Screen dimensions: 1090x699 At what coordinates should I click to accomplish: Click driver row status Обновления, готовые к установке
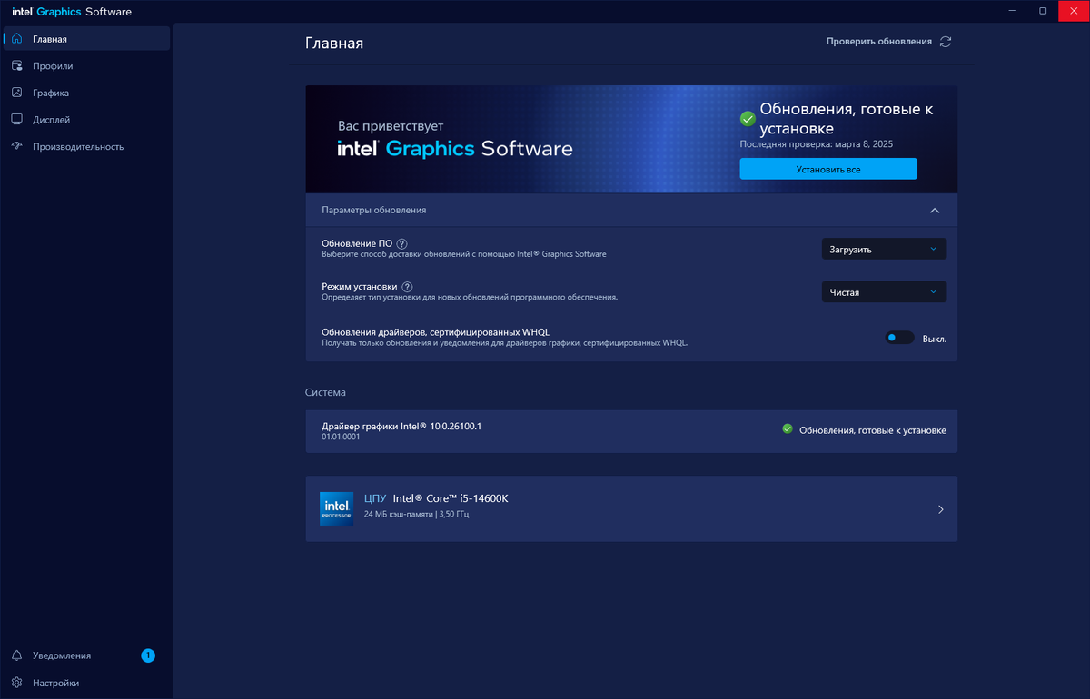(873, 430)
